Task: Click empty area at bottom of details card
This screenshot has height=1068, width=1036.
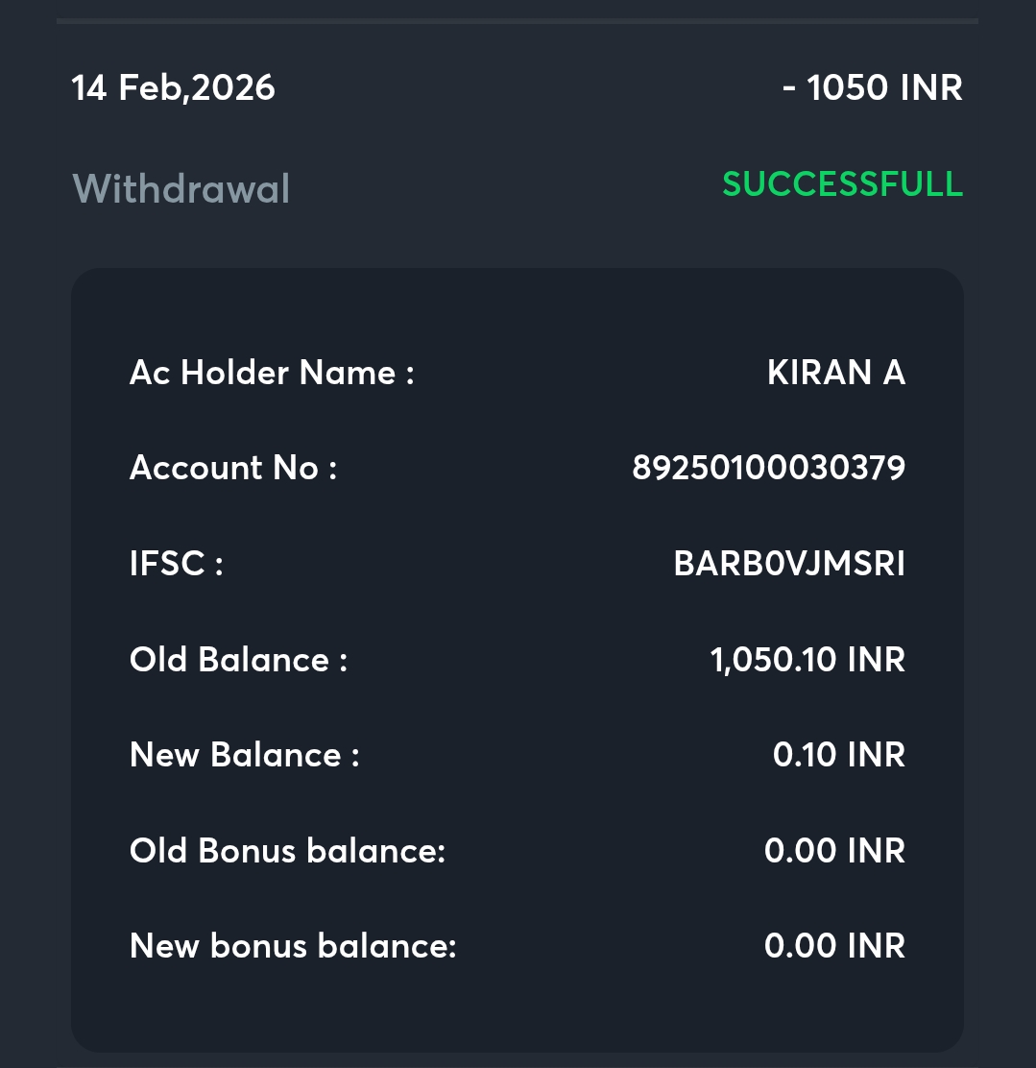Action: 517,1013
